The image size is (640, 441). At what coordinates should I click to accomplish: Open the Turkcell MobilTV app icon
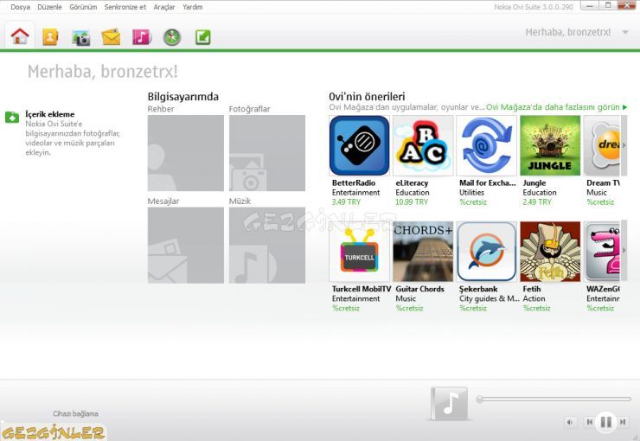359,252
